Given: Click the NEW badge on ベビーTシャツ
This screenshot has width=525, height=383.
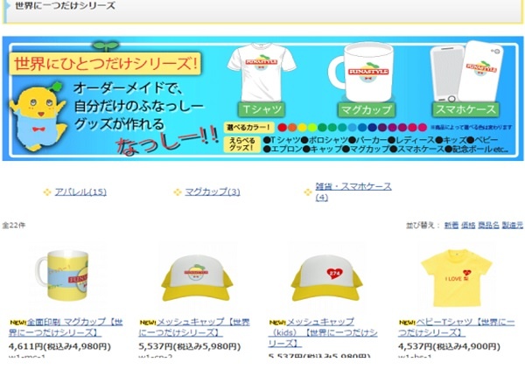Looking at the screenshot, I should 407,323.
